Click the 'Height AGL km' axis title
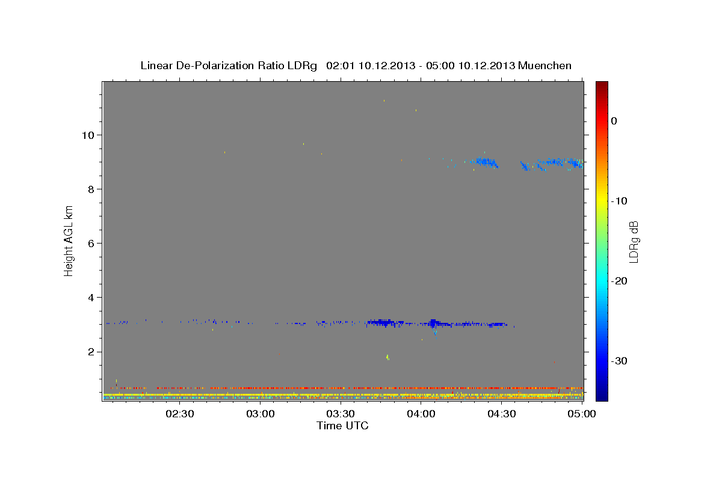Image resolution: width=722 pixels, height=481 pixels. tap(69, 241)
